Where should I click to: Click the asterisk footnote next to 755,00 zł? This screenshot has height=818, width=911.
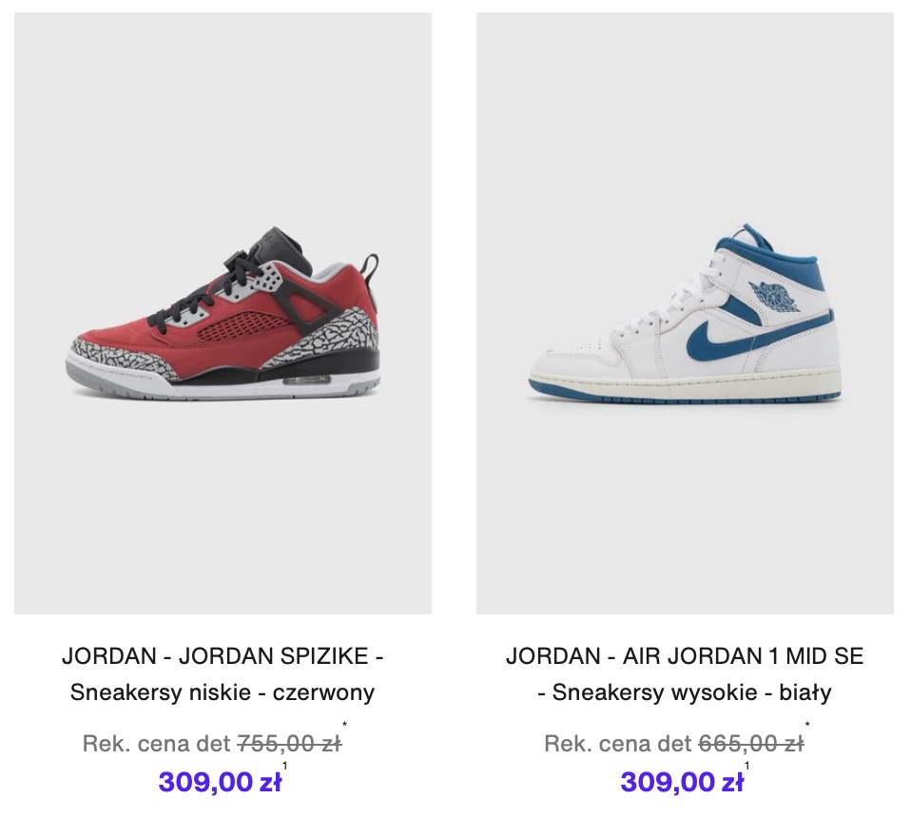tap(344, 725)
